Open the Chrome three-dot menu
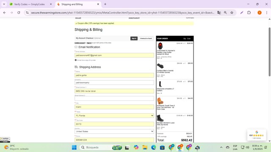Screen dimensions: 271x152 pos(267,13)
